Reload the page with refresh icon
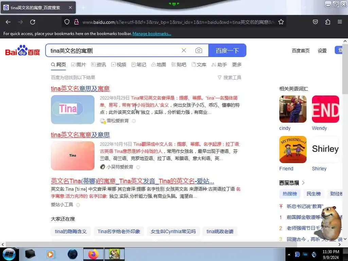This screenshot has width=348, height=261. (33, 22)
